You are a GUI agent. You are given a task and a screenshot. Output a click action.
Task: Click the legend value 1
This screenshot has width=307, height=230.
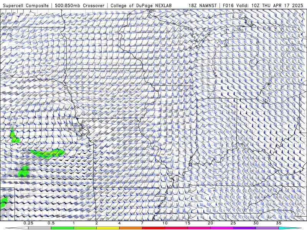pos(74,223)
